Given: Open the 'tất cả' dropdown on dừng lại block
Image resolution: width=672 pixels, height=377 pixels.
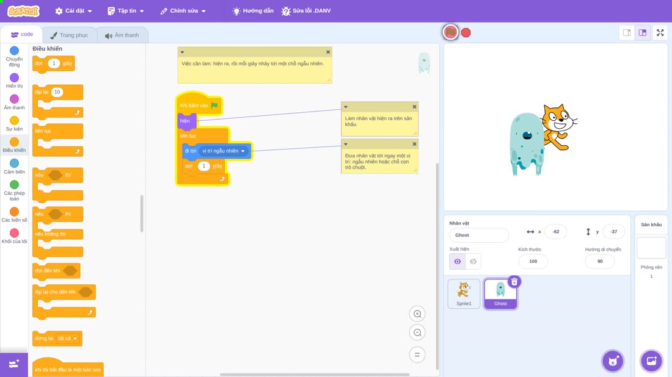Looking at the screenshot, I should coord(68,339).
